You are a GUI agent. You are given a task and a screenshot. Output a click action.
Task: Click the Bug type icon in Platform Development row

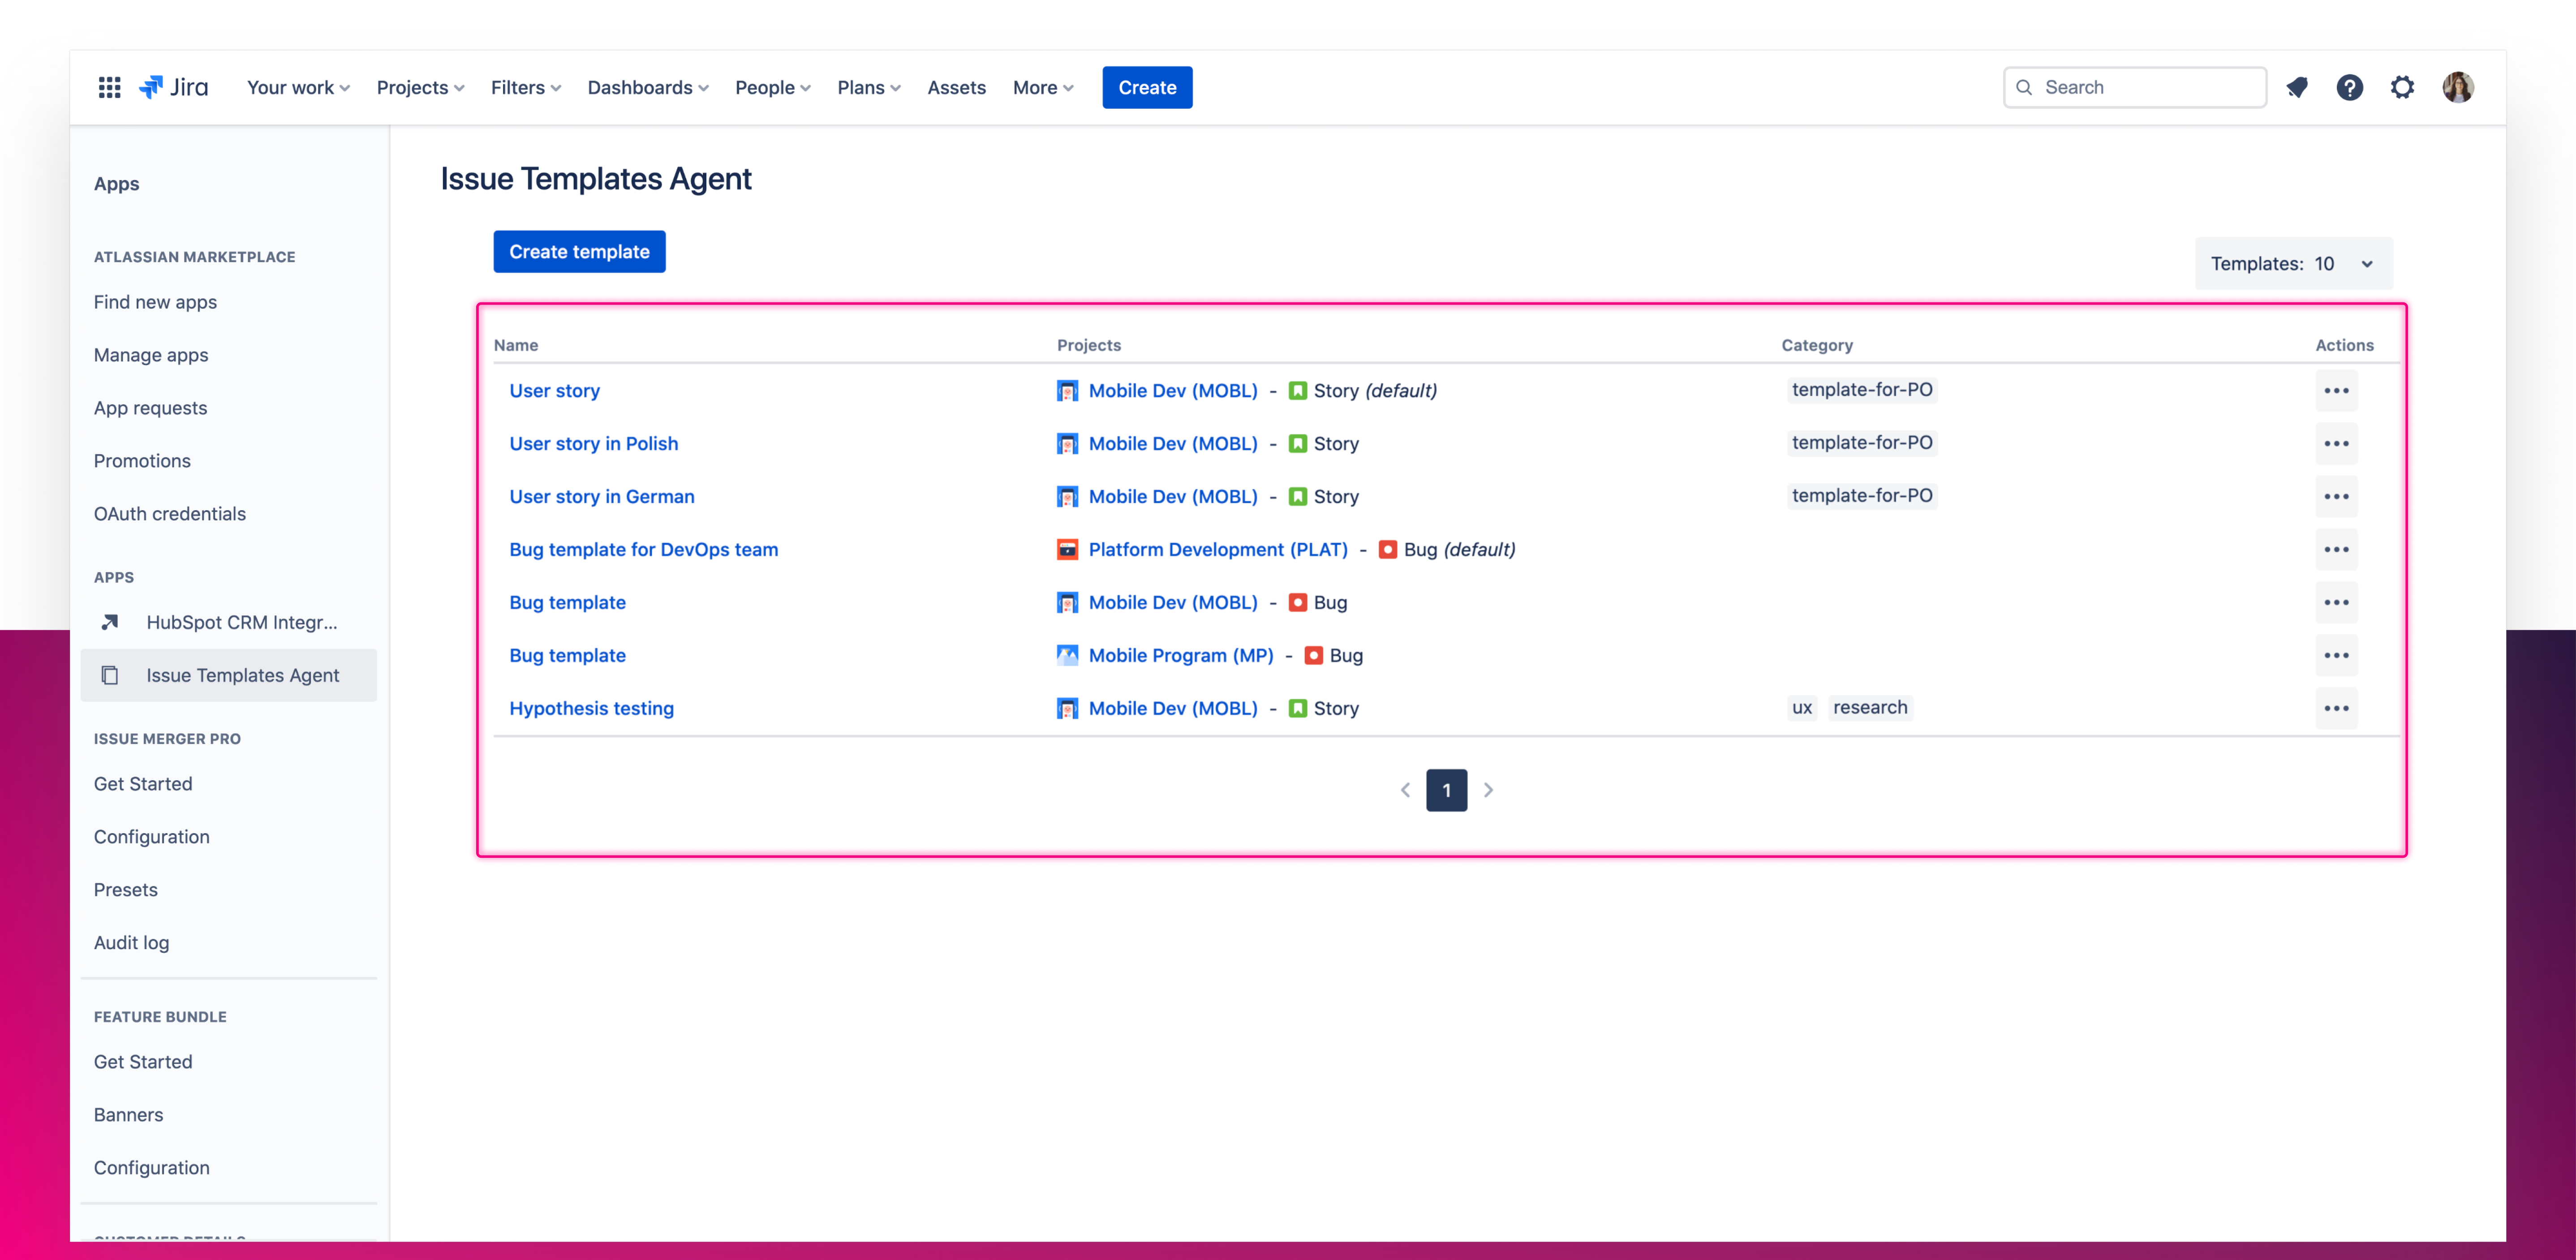coord(1388,549)
